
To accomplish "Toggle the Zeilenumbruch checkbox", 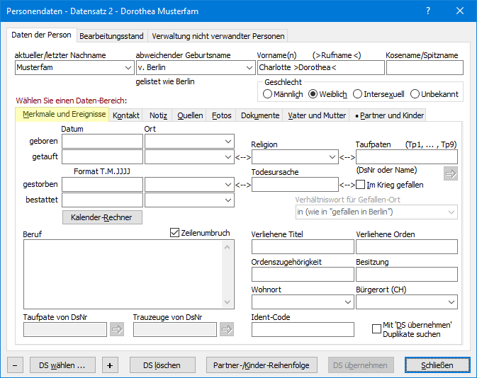I will (x=175, y=232).
